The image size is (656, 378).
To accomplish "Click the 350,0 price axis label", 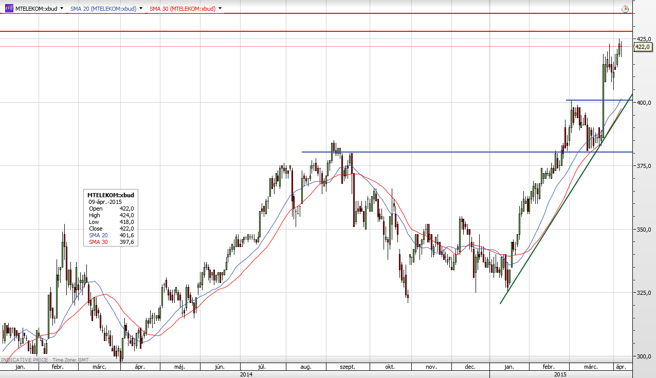I will coord(644,229).
